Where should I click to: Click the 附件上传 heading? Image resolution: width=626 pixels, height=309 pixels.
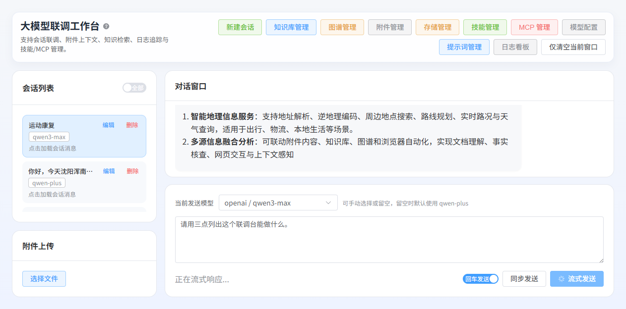pos(38,246)
